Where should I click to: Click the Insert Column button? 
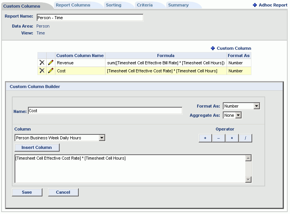click(x=37, y=147)
